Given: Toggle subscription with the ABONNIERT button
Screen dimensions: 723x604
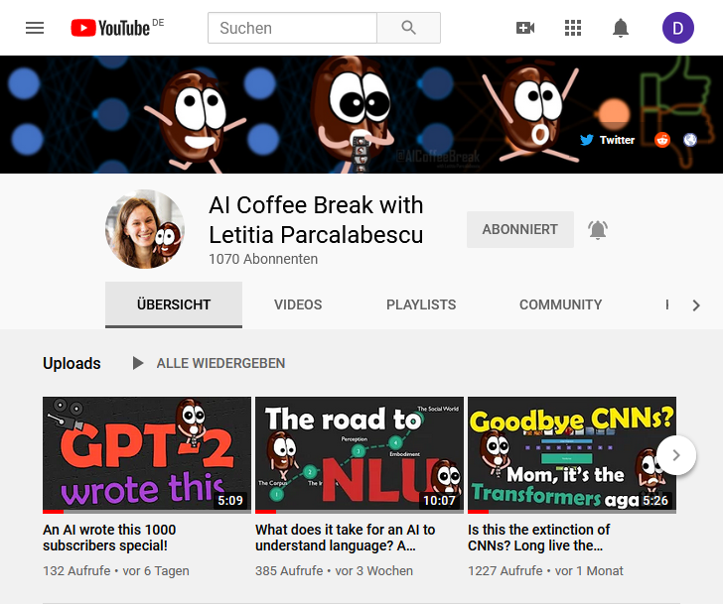Looking at the screenshot, I should [x=520, y=230].
